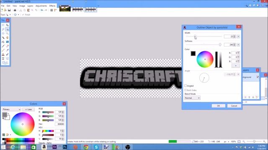Viewport: 268px width, 150px height.
Task: Open the Blend Mode dropdown
Action: tap(192, 98)
